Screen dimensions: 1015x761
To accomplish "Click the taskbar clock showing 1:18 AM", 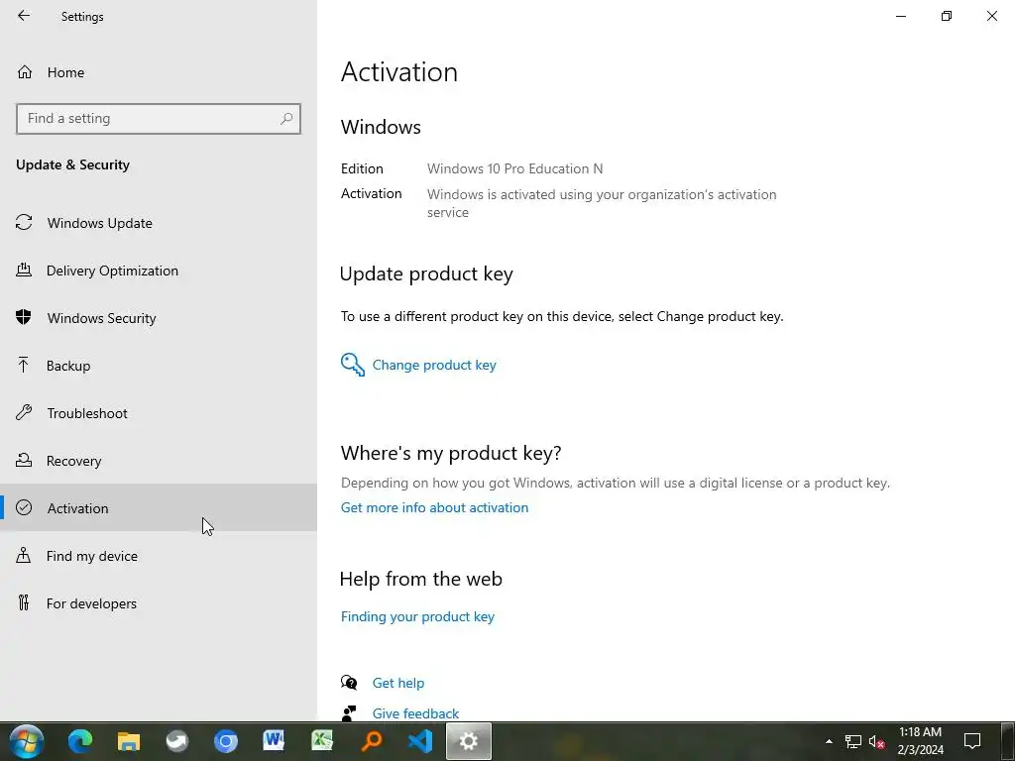I will click(x=920, y=741).
